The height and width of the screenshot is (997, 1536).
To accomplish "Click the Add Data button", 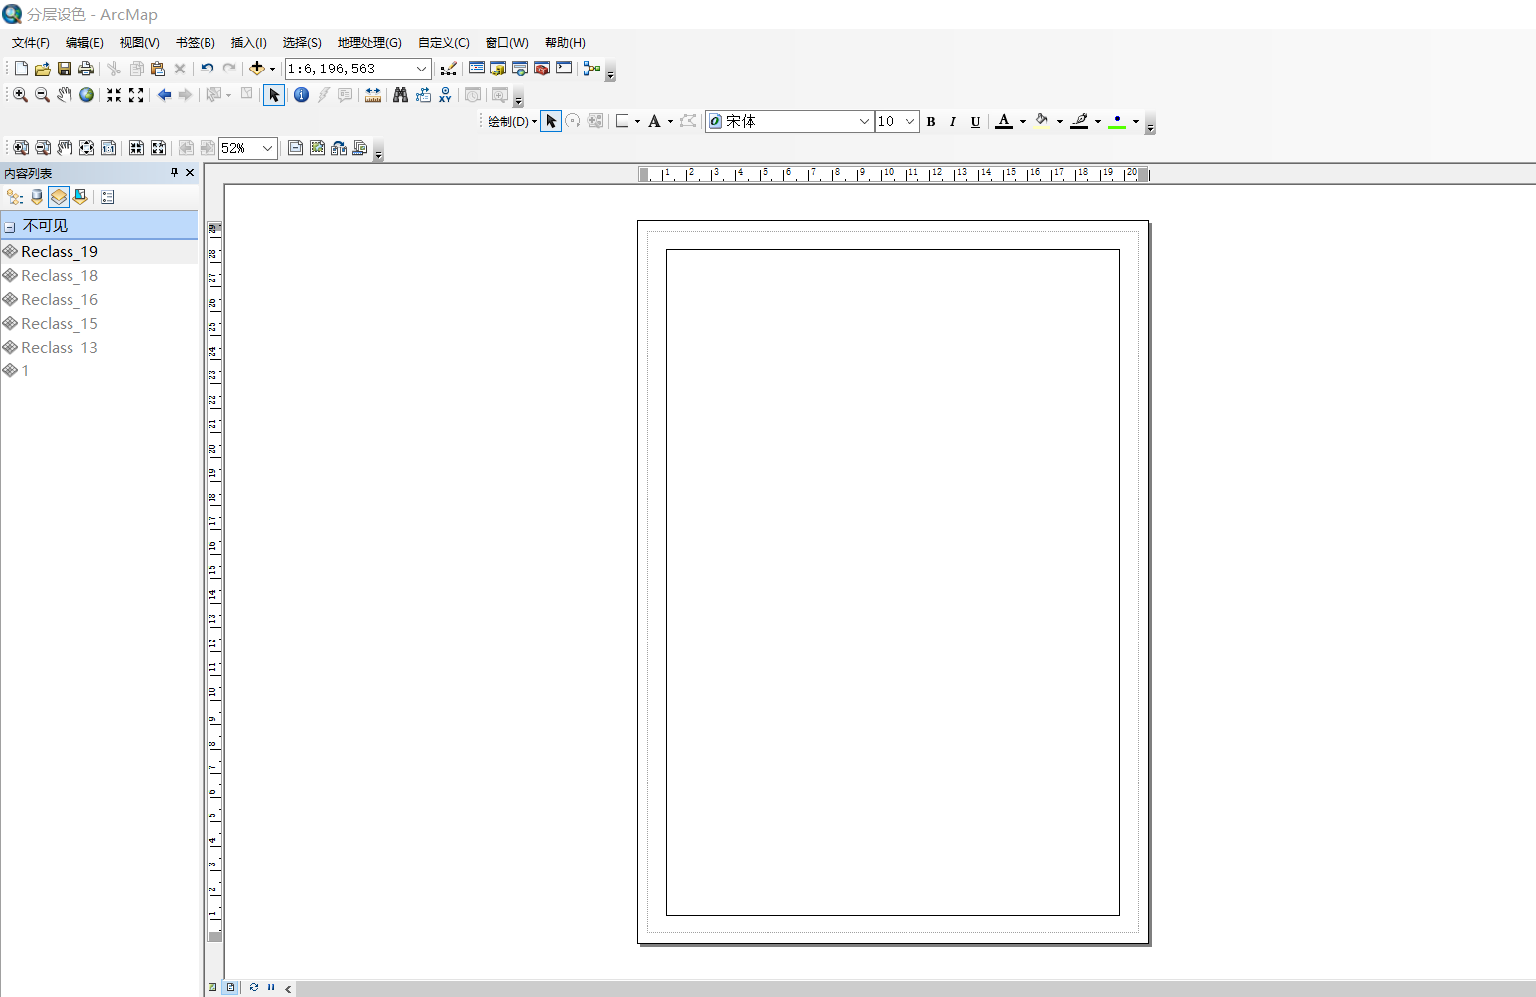I will (257, 69).
